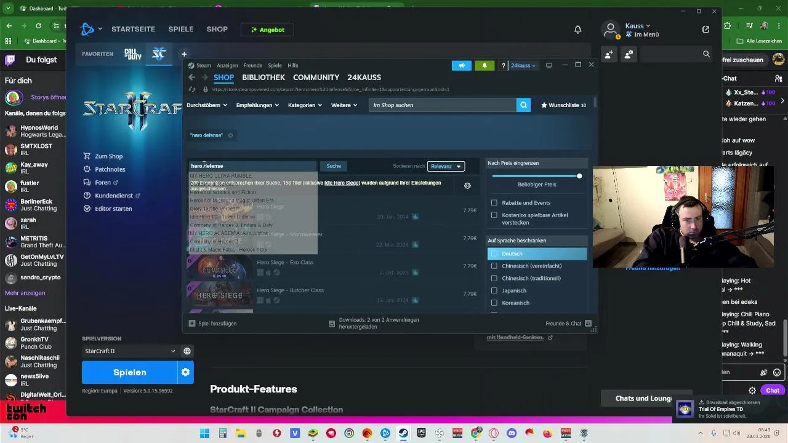Expand Kategorien store menu
The height and width of the screenshot is (443, 788).
coord(305,105)
